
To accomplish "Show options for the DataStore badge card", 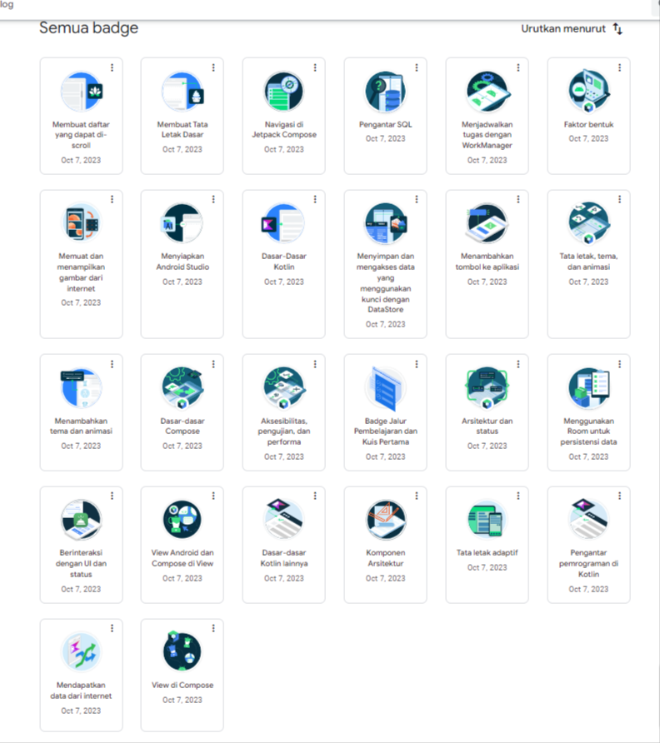I will (417, 199).
